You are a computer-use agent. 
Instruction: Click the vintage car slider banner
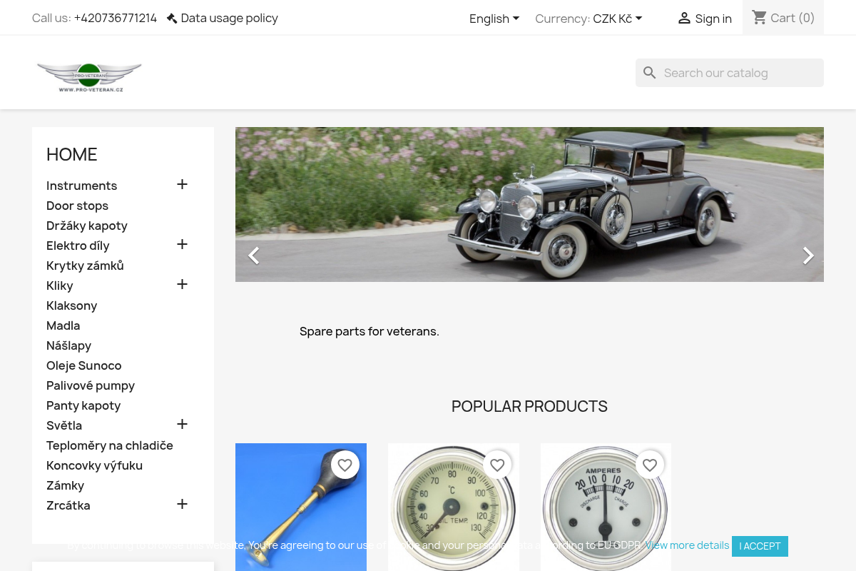click(x=529, y=204)
